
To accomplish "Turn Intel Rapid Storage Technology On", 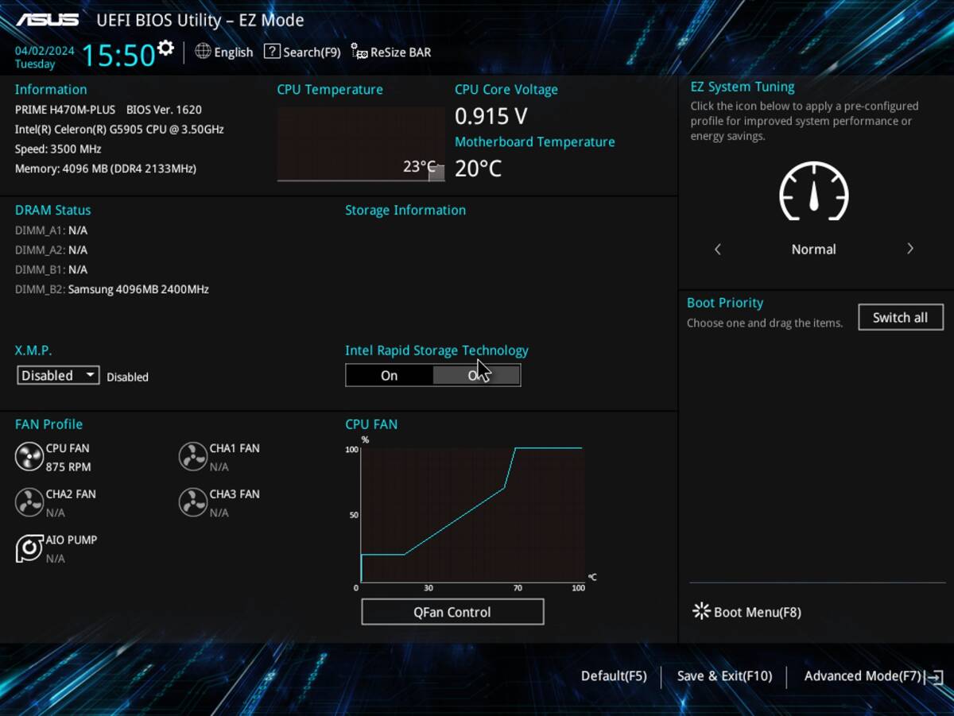I will point(389,376).
